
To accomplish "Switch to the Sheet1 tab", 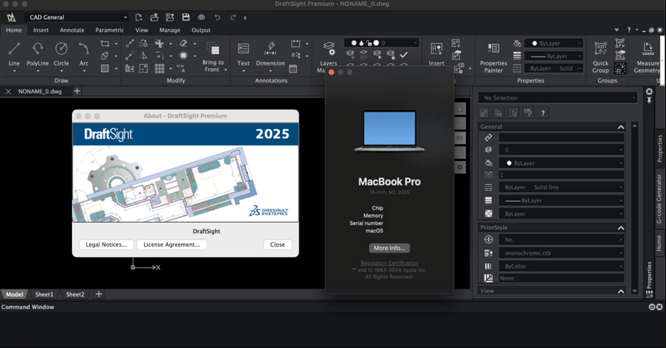I will (x=44, y=294).
